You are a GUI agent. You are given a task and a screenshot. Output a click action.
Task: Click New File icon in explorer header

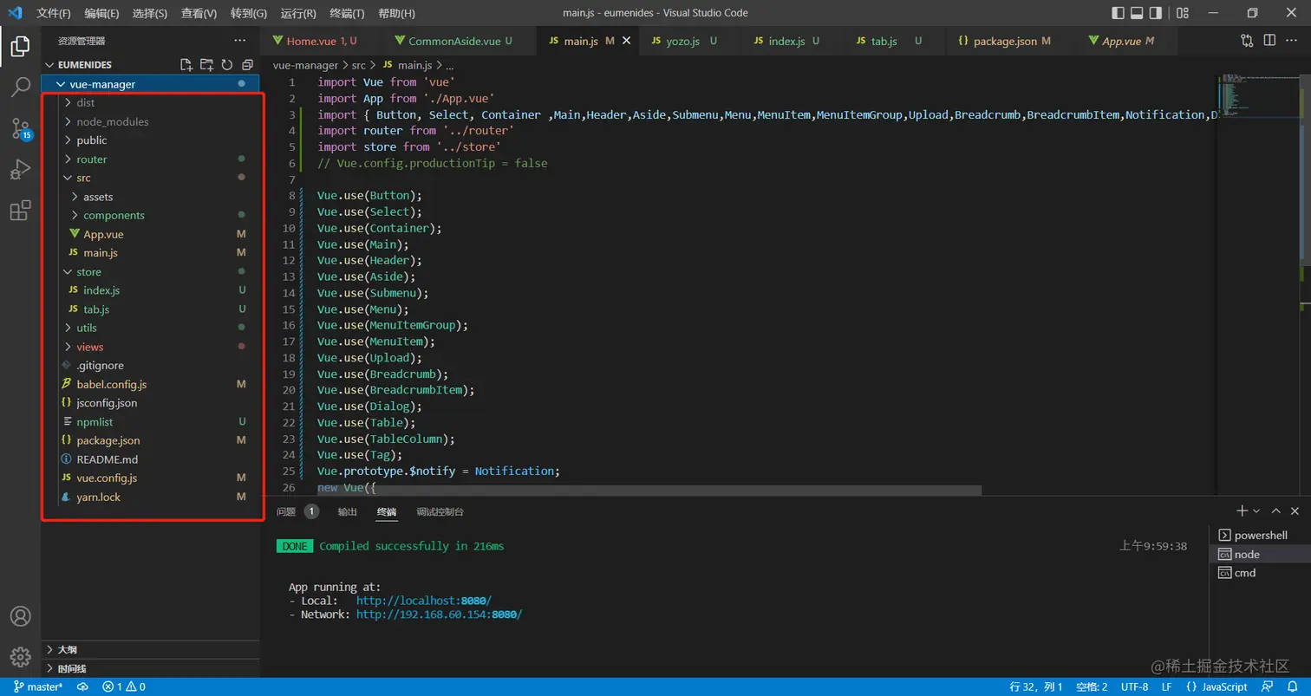coord(186,65)
